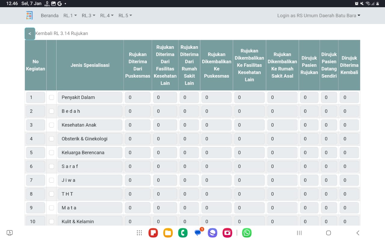
Task: Select the Penyakit Dalam specialization field
Action: click(x=90, y=97)
